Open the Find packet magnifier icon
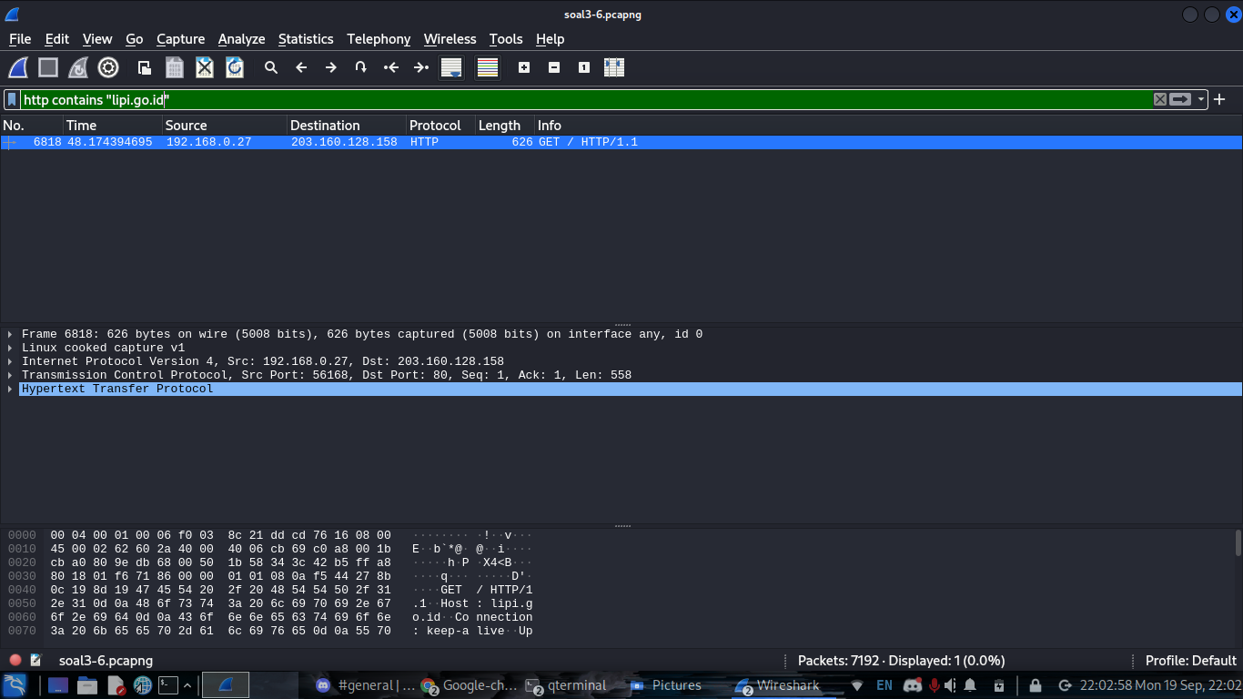 (271, 67)
